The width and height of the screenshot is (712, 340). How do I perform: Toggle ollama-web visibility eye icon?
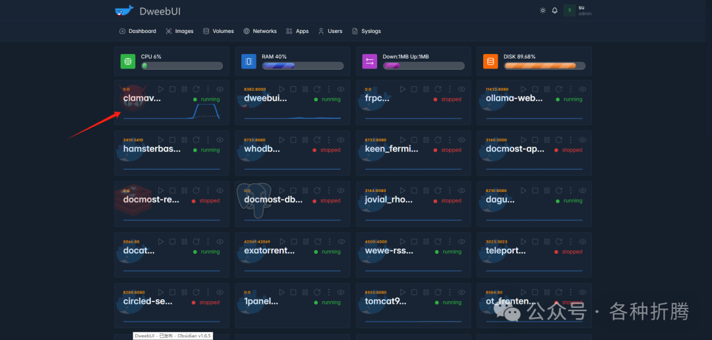point(582,89)
